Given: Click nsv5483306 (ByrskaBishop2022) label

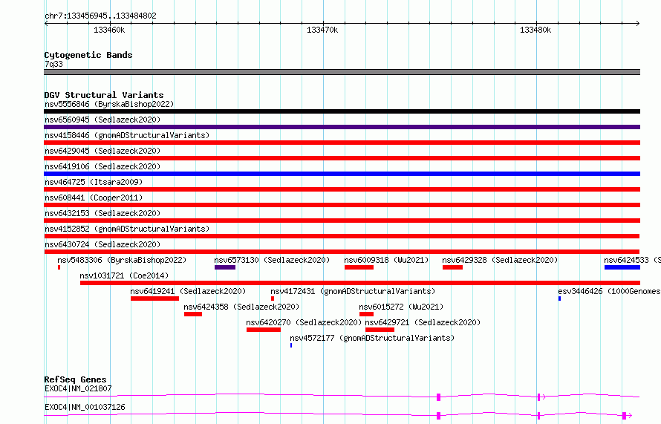Looking at the screenshot, I should pos(122,260).
